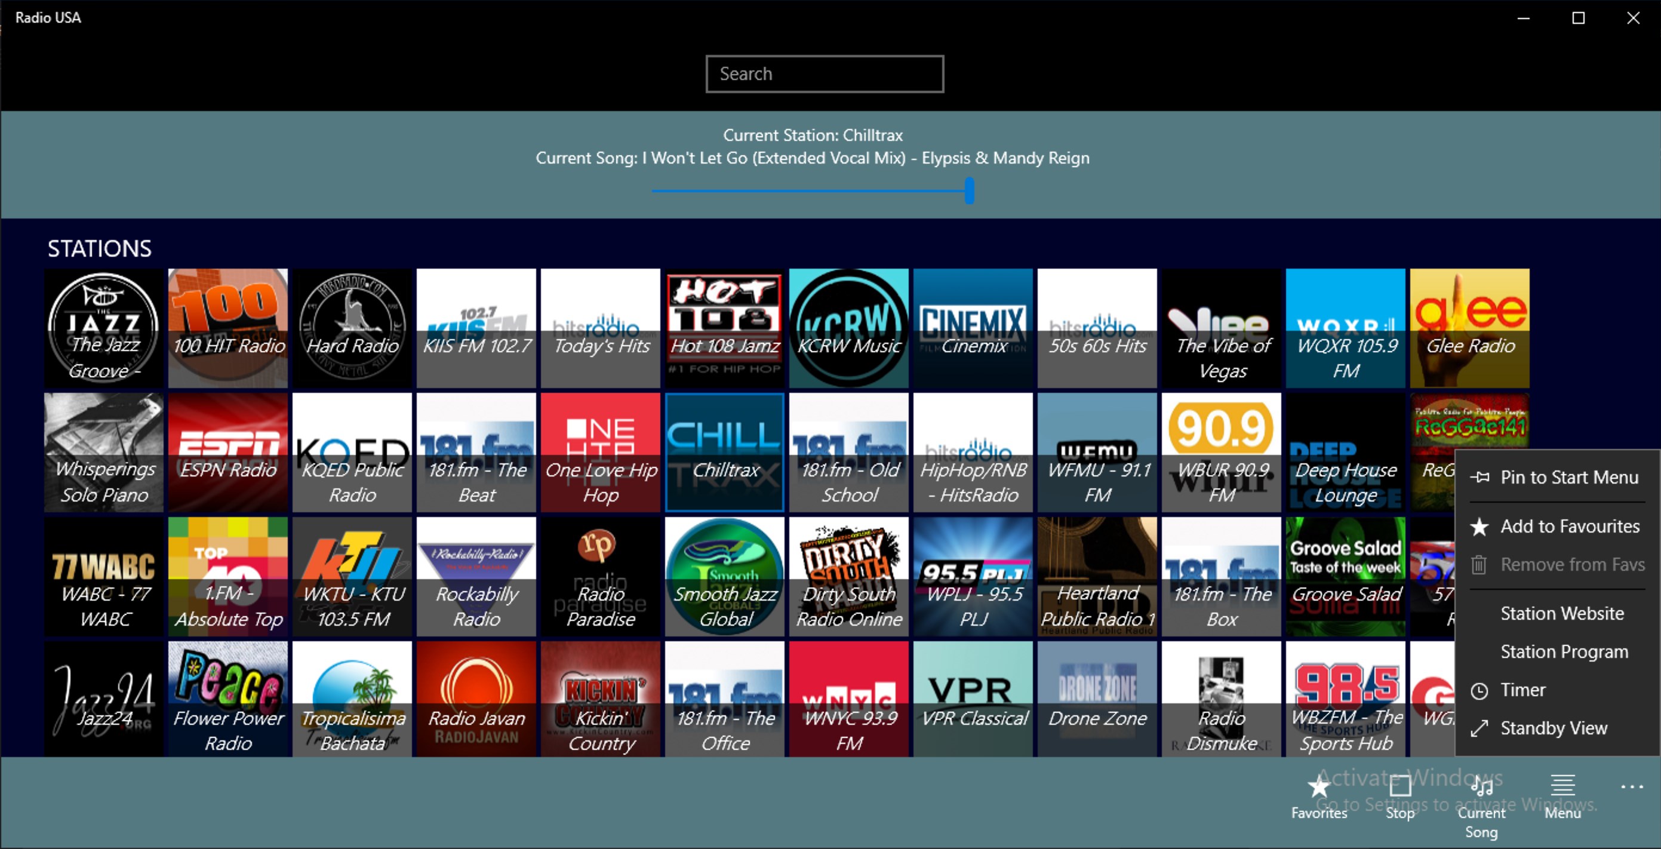Image resolution: width=1661 pixels, height=849 pixels.
Task: Focus the Search input field
Action: pyautogui.click(x=824, y=74)
